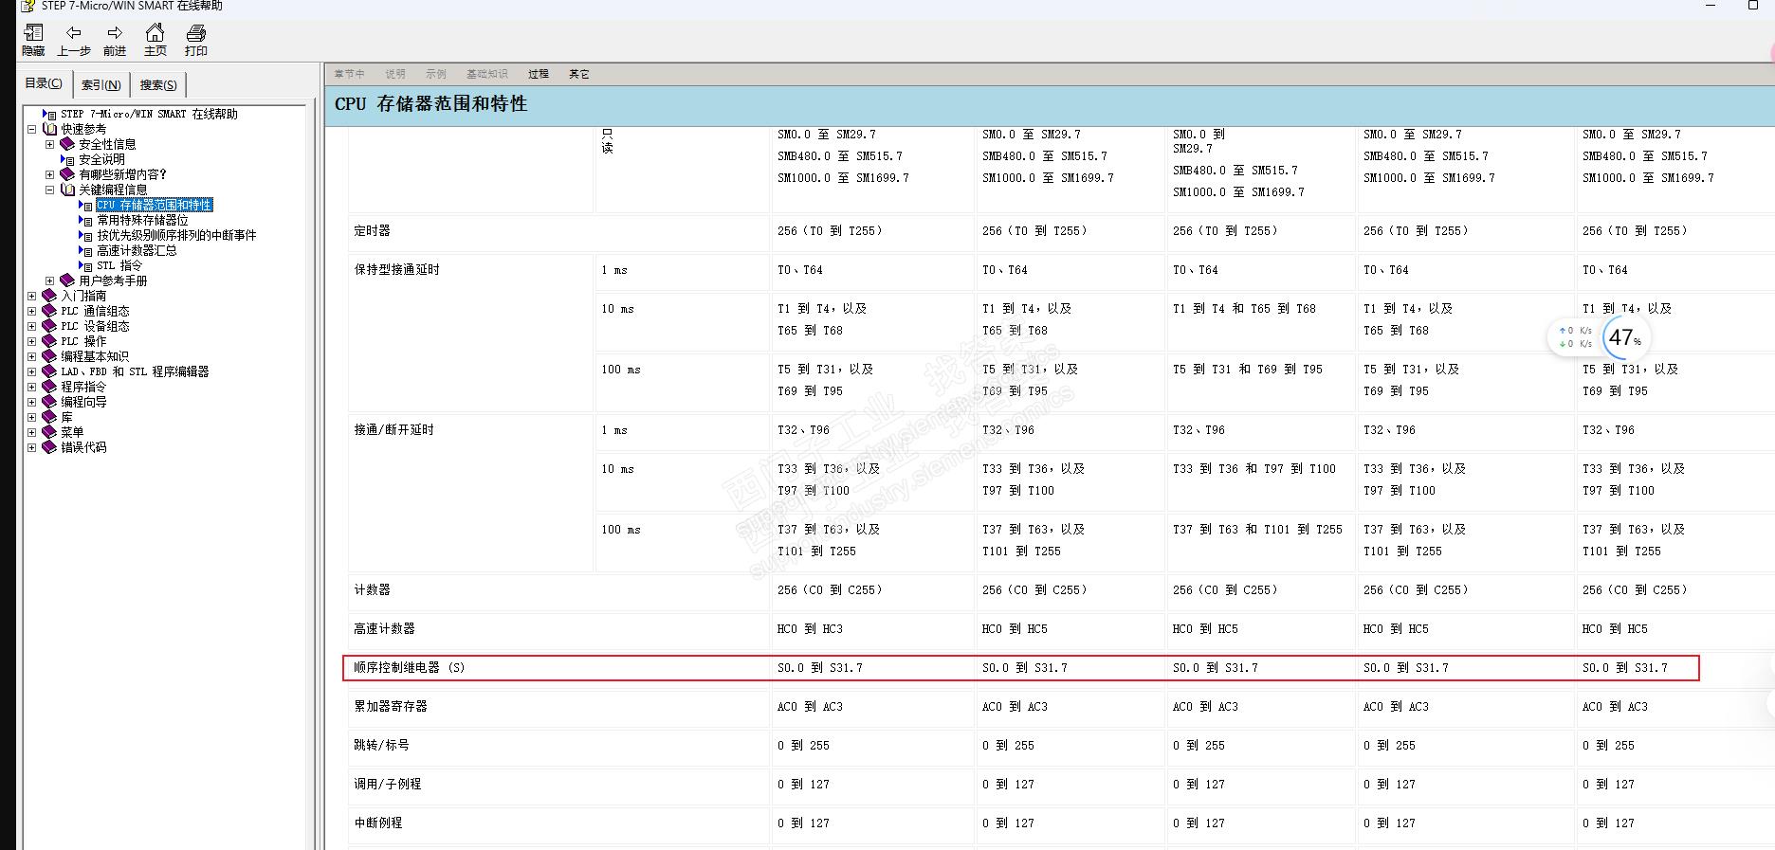This screenshot has width=1775, height=850.
Task: Open the 其它 menu in the topic bar
Action: point(579,74)
